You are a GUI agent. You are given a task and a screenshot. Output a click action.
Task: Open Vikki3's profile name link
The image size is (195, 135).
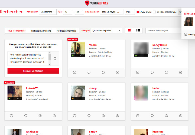click(x=93, y=45)
